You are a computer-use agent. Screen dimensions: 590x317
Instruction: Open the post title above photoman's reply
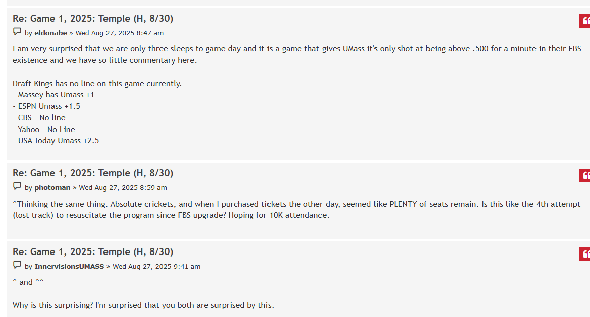tap(93, 173)
